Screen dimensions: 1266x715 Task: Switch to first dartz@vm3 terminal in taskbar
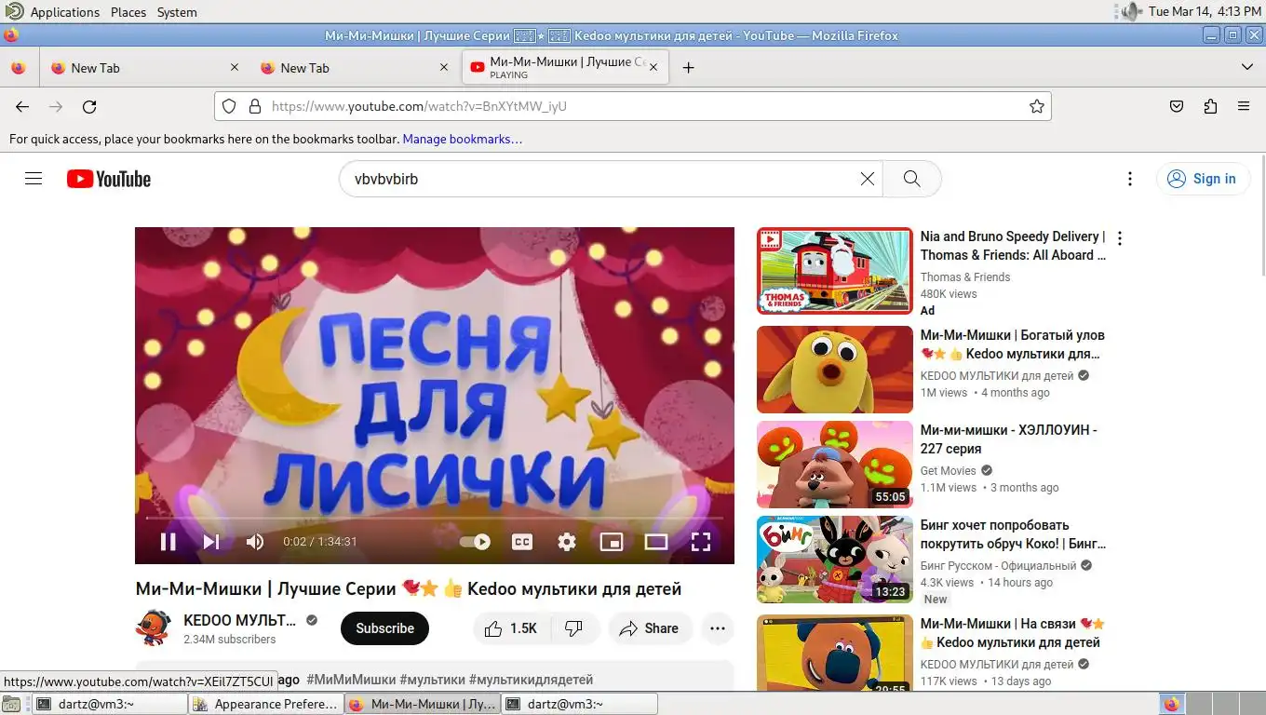(110, 704)
